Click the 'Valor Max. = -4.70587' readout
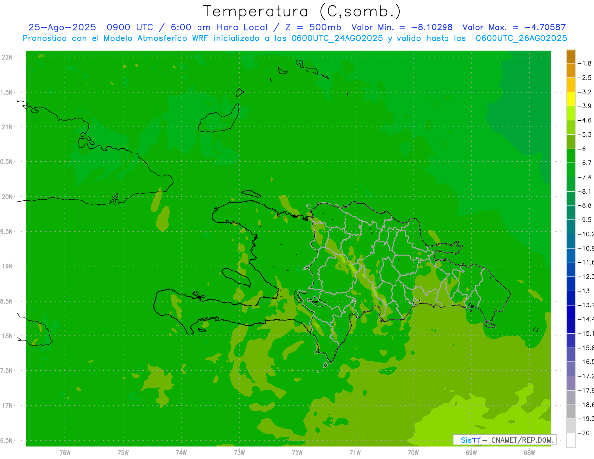594x459 pixels. [x=514, y=28]
